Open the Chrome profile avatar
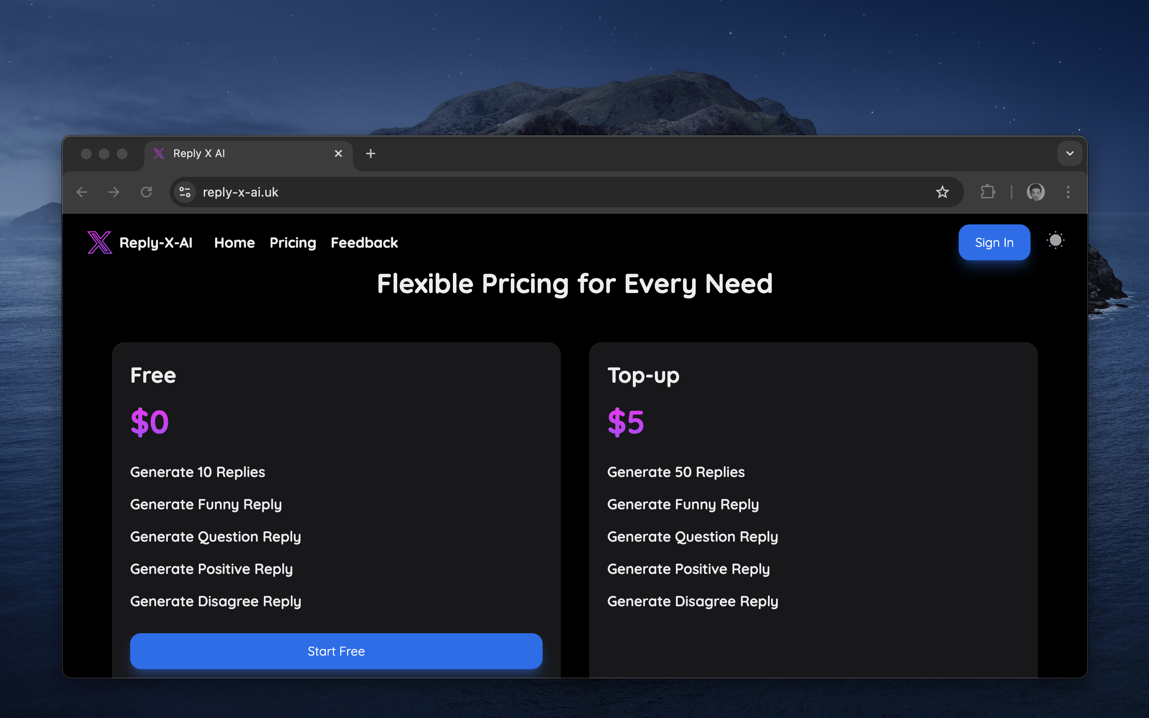1149x718 pixels. click(x=1035, y=192)
